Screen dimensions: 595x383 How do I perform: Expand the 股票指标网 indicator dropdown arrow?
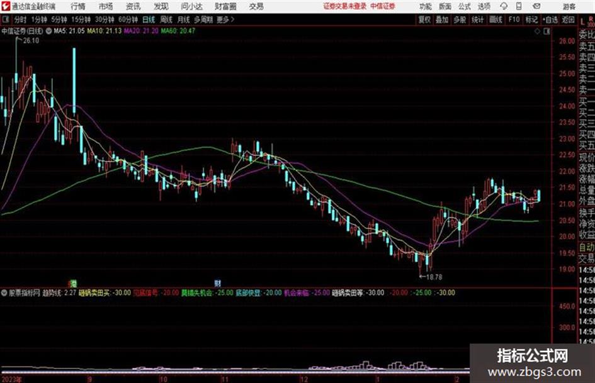tap(4, 292)
